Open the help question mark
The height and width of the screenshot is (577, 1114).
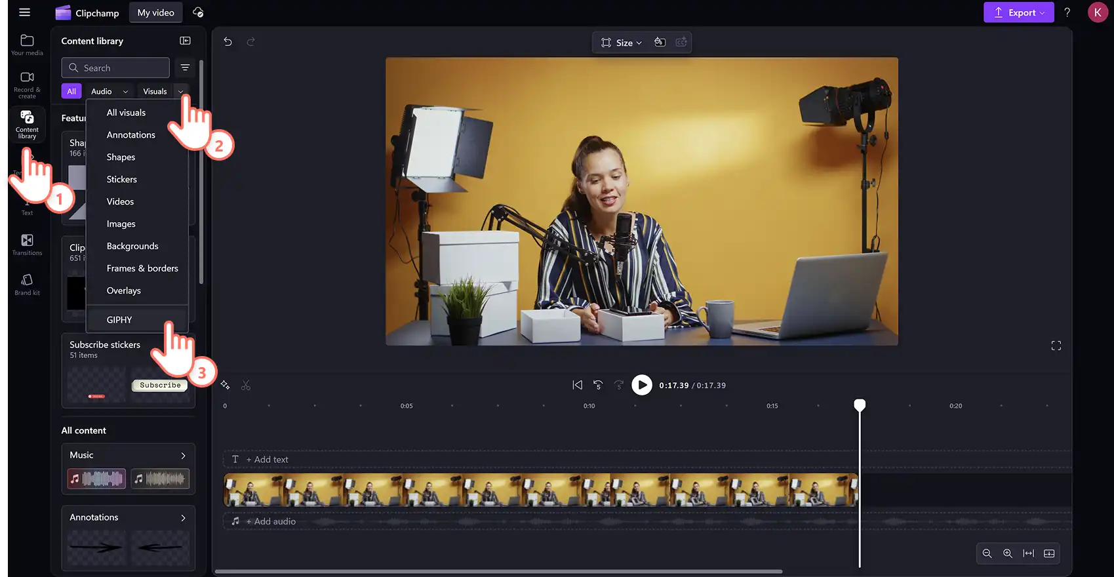point(1067,12)
